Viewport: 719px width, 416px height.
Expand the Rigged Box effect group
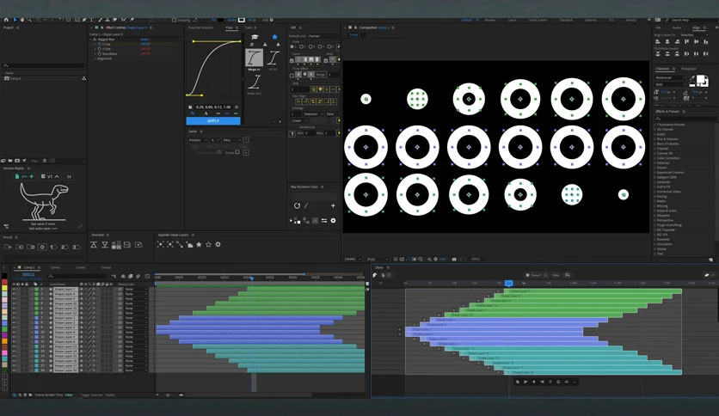tap(90, 40)
